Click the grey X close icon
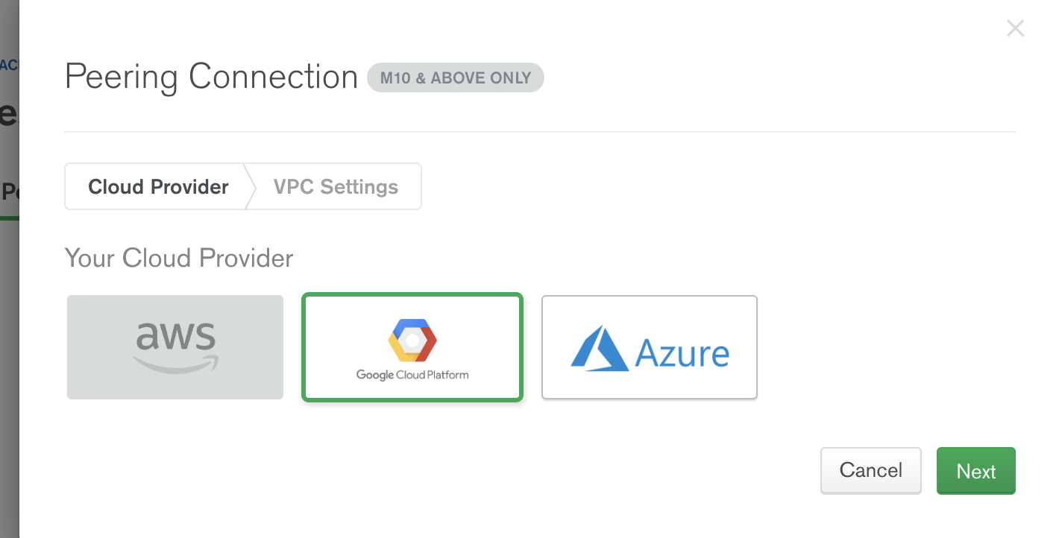The height and width of the screenshot is (538, 1059). point(1015,28)
